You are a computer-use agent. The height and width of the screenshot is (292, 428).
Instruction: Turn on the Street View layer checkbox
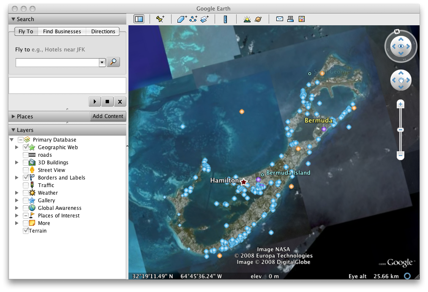pos(26,170)
